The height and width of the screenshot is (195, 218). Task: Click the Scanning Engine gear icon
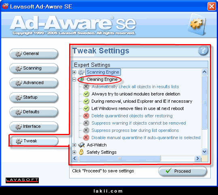point(81,72)
